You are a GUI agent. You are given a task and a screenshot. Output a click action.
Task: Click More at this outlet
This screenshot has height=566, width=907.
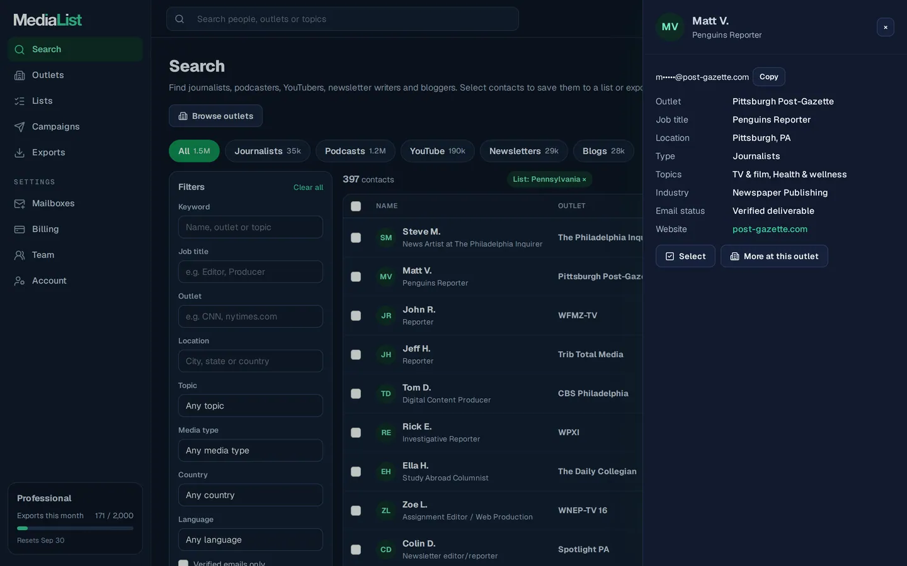(x=774, y=256)
